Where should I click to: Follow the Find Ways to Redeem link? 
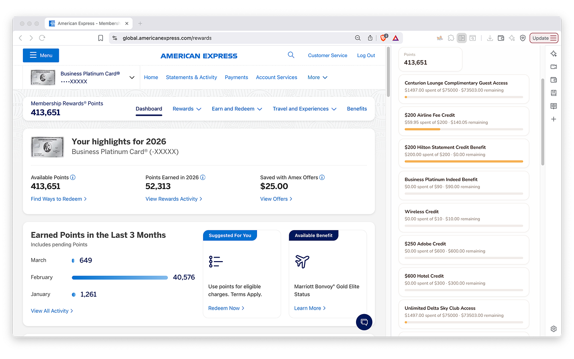tap(59, 199)
